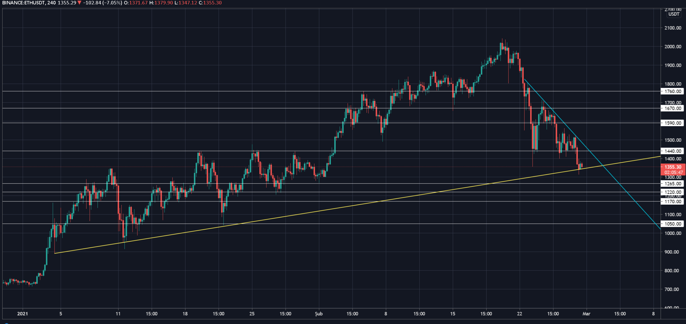Viewport: 686px width, 324px height.
Task: Select the 1760.00 horizontal line price label
Action: point(672,91)
